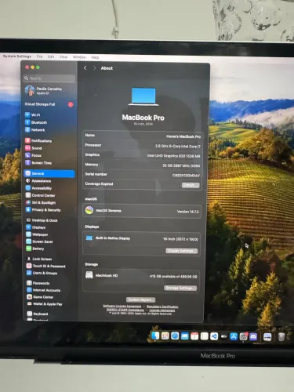Open Battery settings
This screenshot has width=294, height=392.
[x=35, y=249]
